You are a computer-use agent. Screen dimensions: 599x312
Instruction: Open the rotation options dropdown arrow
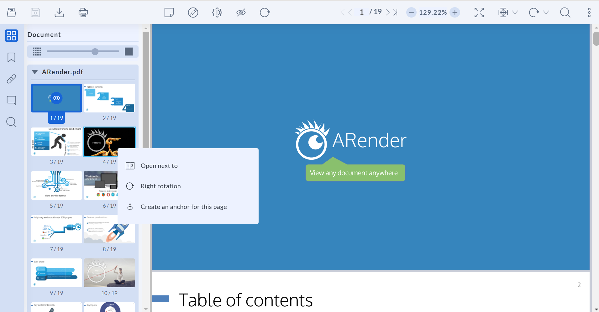pos(546,13)
